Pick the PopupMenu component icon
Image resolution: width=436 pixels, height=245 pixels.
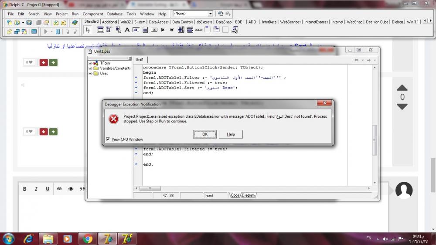pyautogui.click(x=118, y=30)
